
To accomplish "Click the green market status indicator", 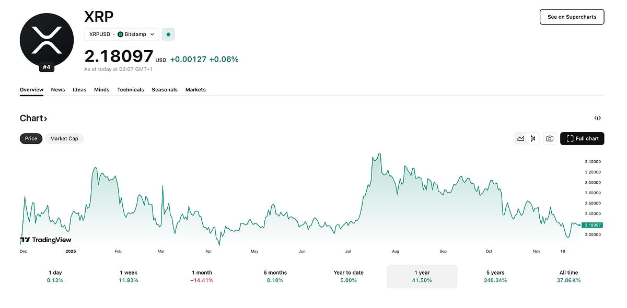I will click(168, 34).
